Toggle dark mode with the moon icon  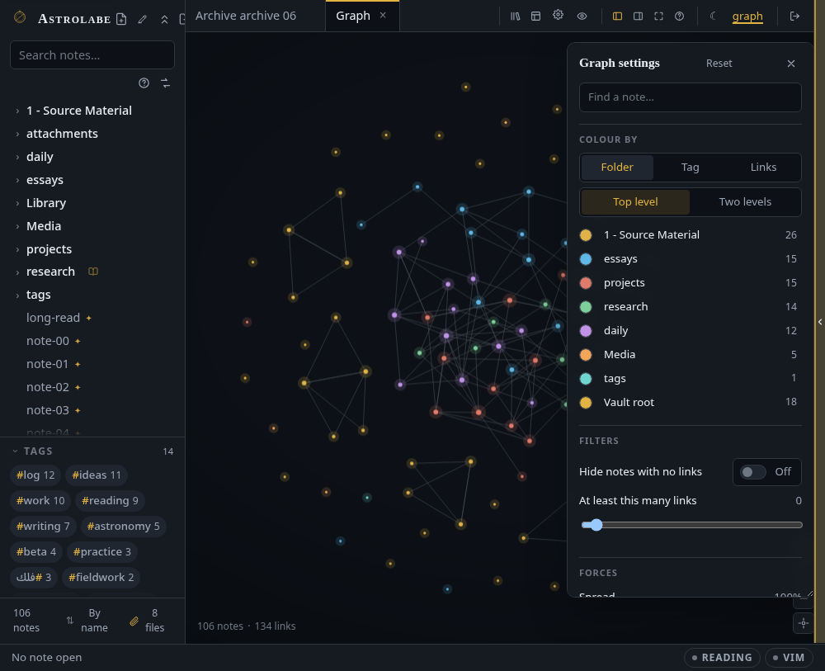coord(713,16)
